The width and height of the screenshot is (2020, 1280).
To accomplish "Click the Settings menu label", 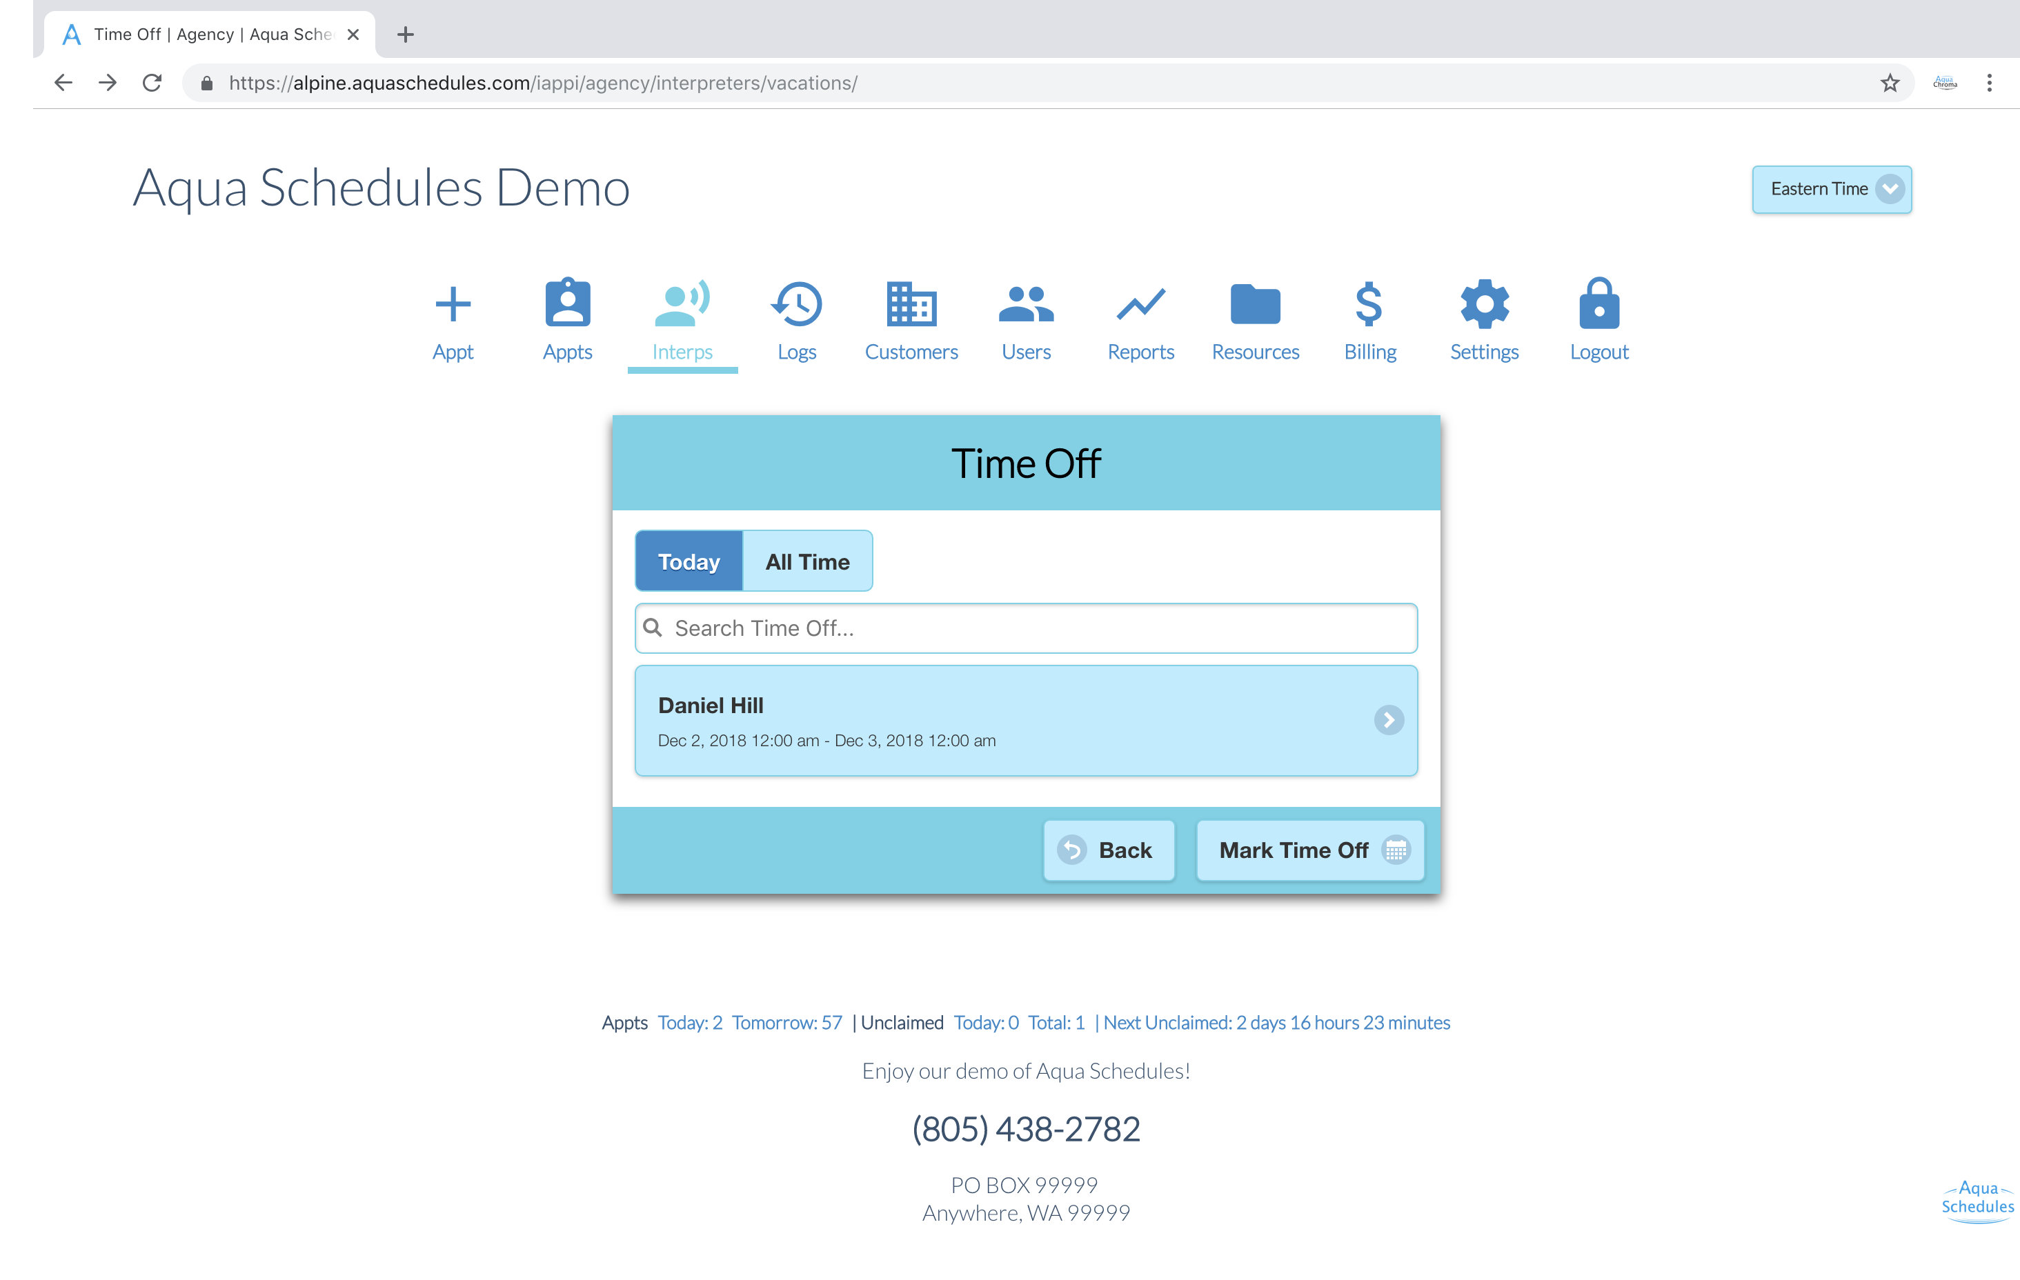I will [1484, 352].
